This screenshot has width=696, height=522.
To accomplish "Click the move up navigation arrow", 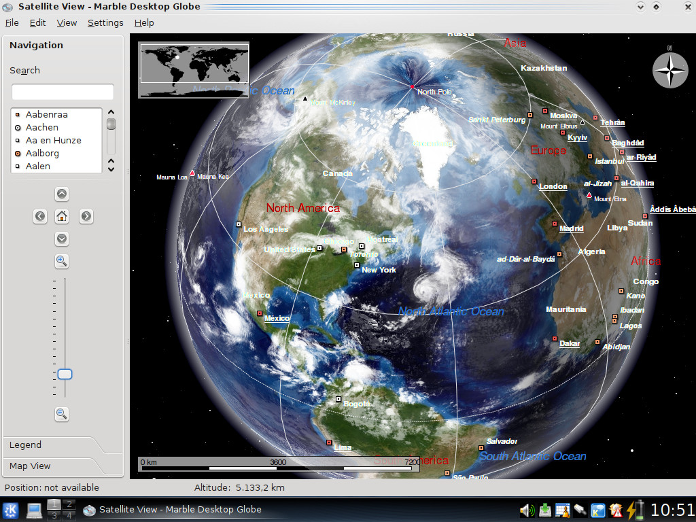I will (x=62, y=194).
